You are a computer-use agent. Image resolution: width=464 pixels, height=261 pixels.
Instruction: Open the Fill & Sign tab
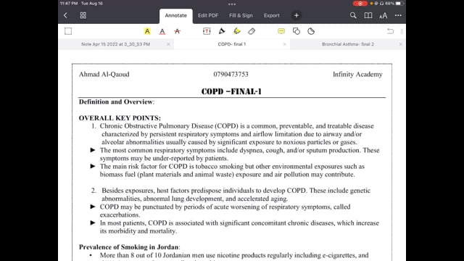[241, 15]
